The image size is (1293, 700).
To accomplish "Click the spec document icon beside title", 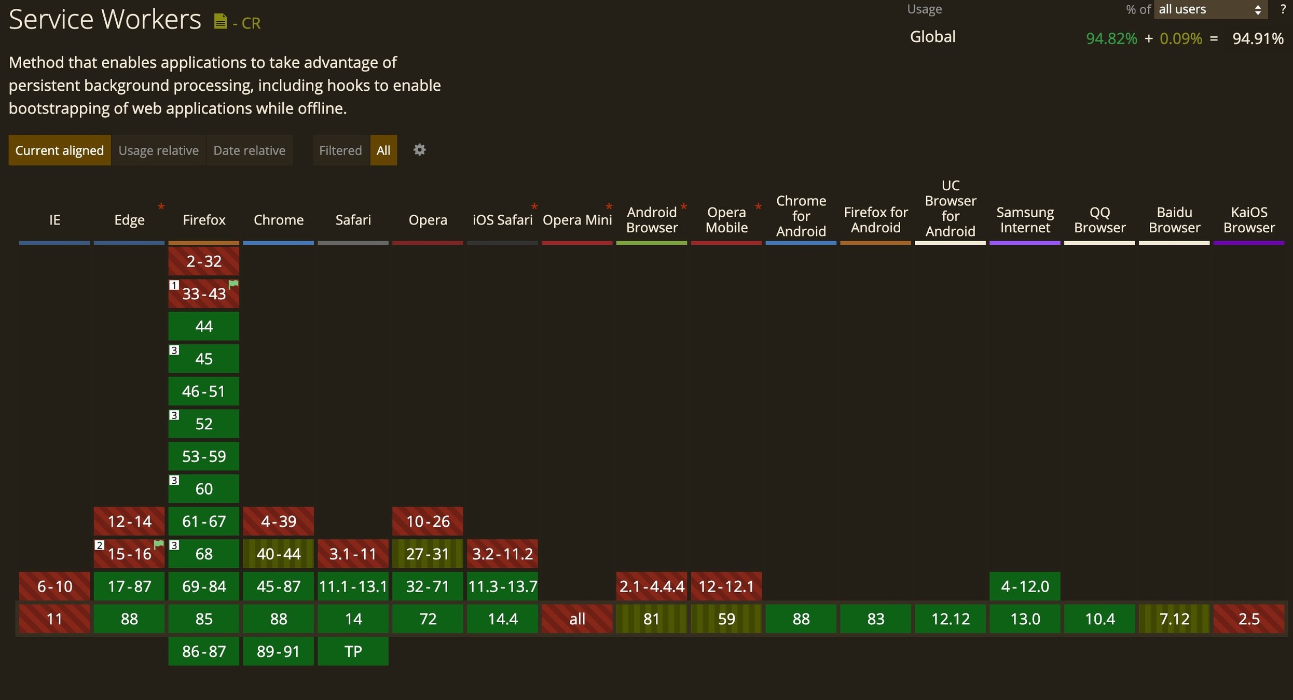I will [x=221, y=21].
